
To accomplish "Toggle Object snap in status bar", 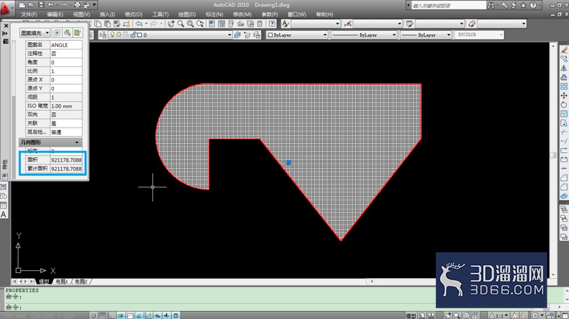I will 130,316.
